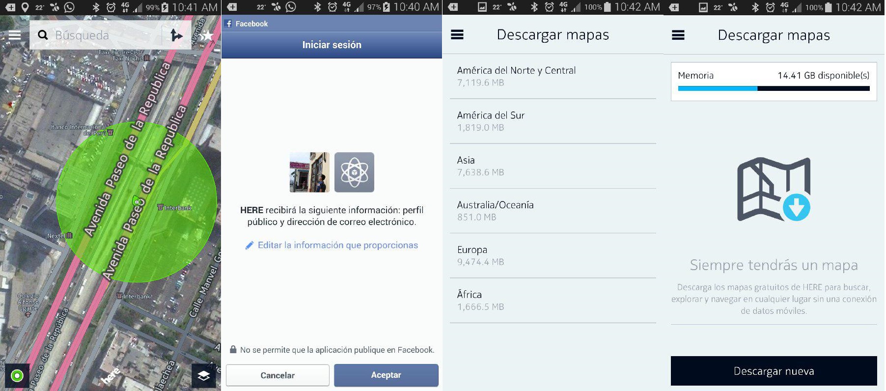The height and width of the screenshot is (391, 886).
Task: Tap the location pin icon in first status bar
Action: click(x=25, y=7)
